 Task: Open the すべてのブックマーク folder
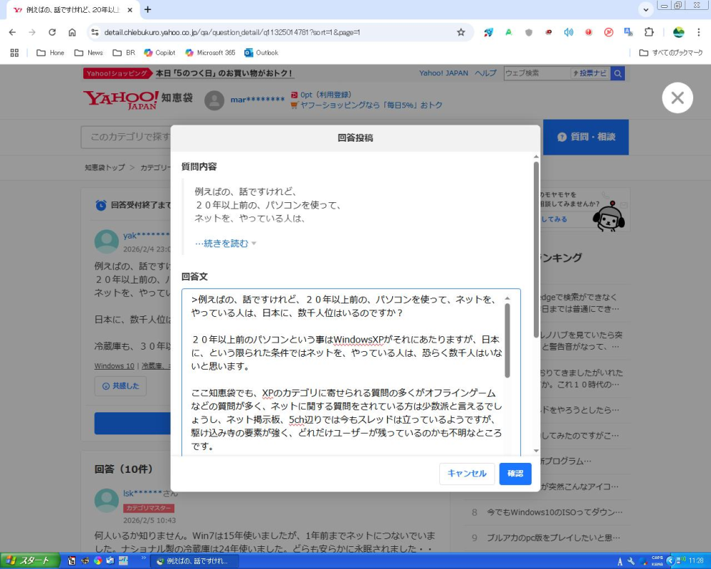670,53
